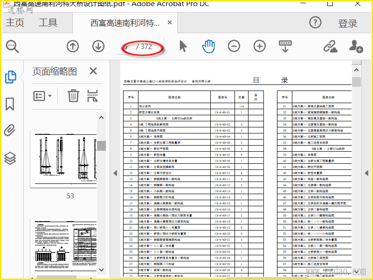The height and width of the screenshot is (280, 373).
Task: Select the thumbnail below page 53
Action: [x=63, y=246]
